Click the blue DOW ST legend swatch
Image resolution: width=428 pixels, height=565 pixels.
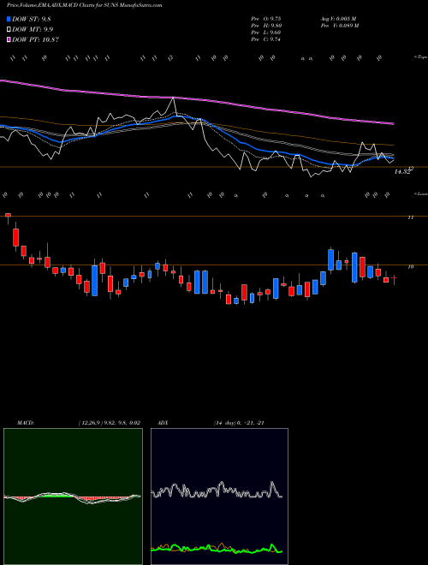9,19
